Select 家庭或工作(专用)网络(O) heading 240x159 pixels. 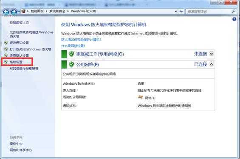(100, 54)
